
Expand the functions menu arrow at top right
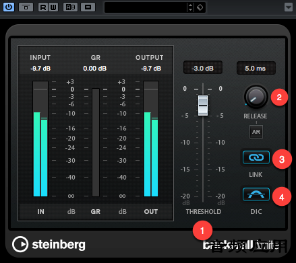289,7
